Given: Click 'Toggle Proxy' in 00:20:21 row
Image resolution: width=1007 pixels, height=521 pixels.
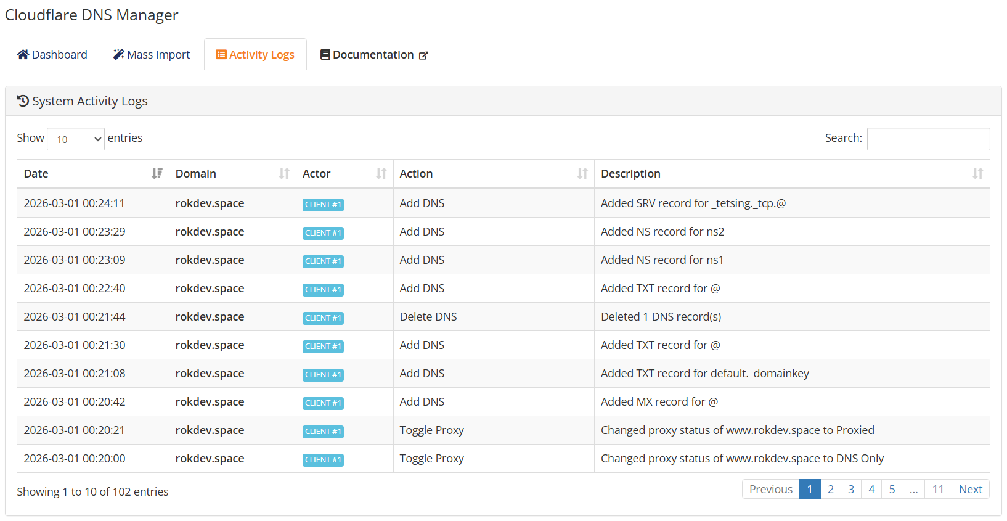Looking at the screenshot, I should [432, 430].
